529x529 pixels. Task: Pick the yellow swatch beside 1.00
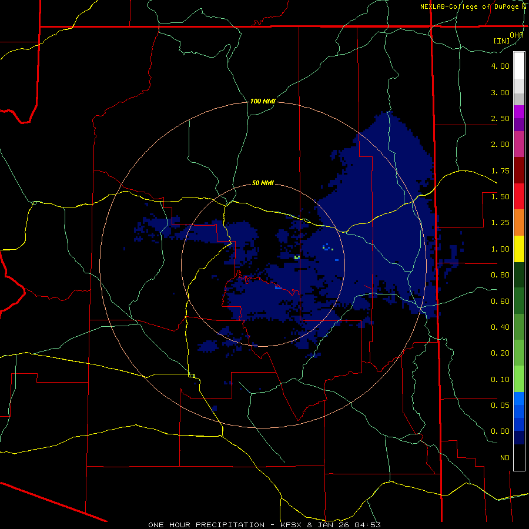point(519,249)
